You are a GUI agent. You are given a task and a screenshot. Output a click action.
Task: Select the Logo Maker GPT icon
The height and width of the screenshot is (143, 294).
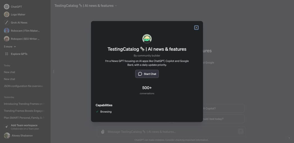click(6, 15)
